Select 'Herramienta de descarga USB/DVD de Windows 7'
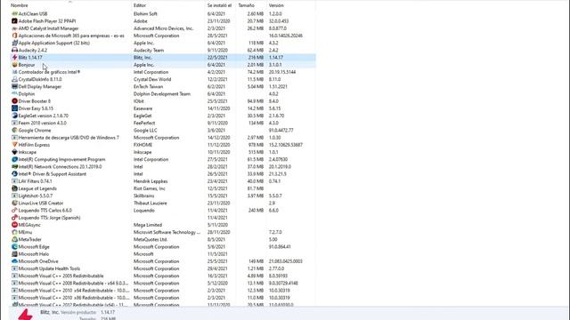The width and height of the screenshot is (570, 320). pyautogui.click(x=69, y=138)
